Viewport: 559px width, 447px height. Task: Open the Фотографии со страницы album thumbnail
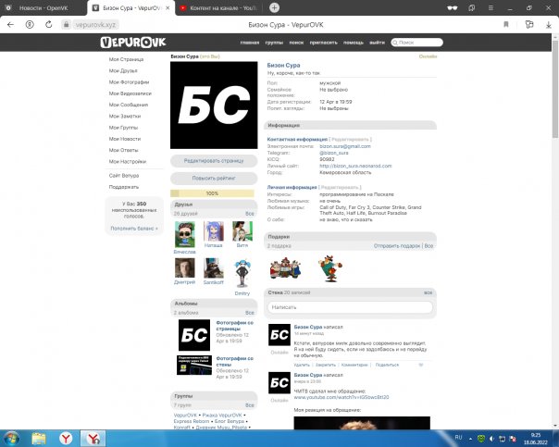tap(194, 335)
